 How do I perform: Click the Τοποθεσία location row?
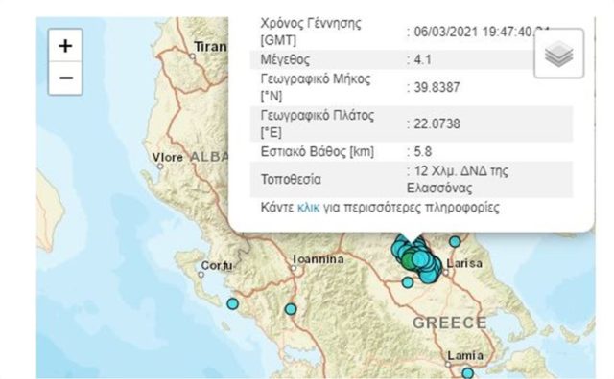(412, 179)
